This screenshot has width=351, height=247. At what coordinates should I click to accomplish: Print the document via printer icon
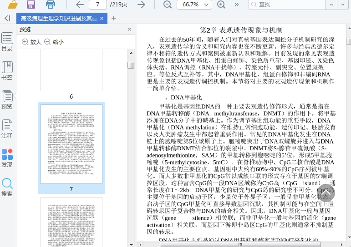coord(51,5)
